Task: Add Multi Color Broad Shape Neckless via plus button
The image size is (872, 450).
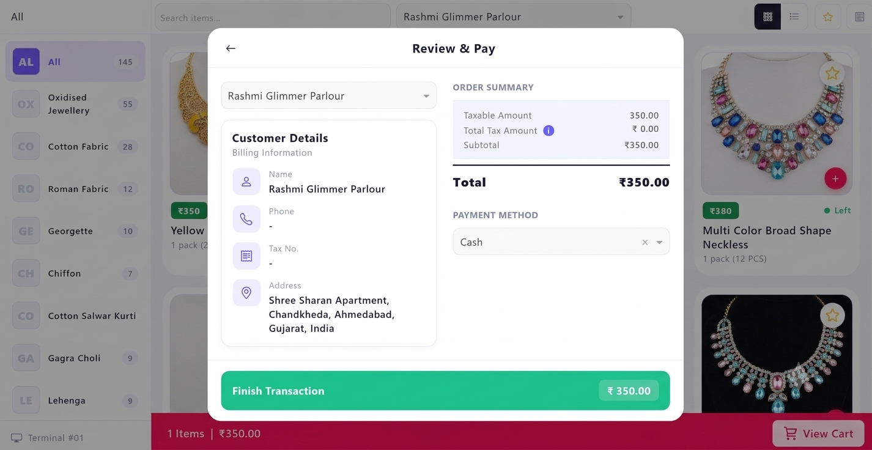Action: click(835, 179)
